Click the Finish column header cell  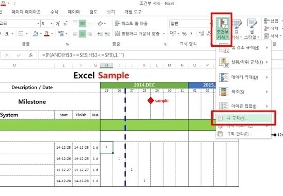81,115
